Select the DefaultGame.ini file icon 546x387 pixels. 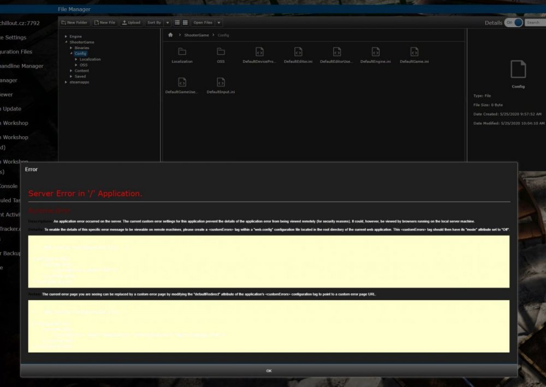(x=414, y=52)
